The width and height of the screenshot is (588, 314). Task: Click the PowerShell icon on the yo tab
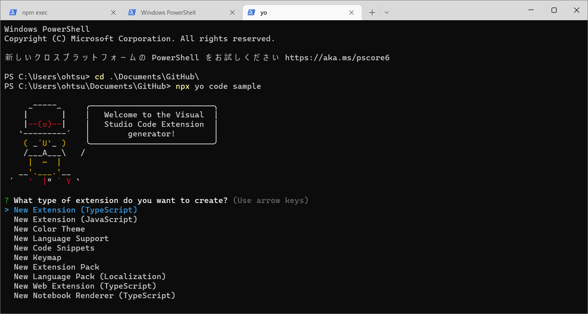tap(251, 12)
